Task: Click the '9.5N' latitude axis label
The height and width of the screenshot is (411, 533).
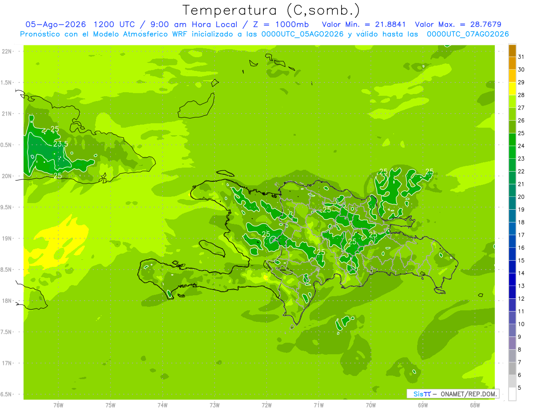Action: (x=7, y=207)
